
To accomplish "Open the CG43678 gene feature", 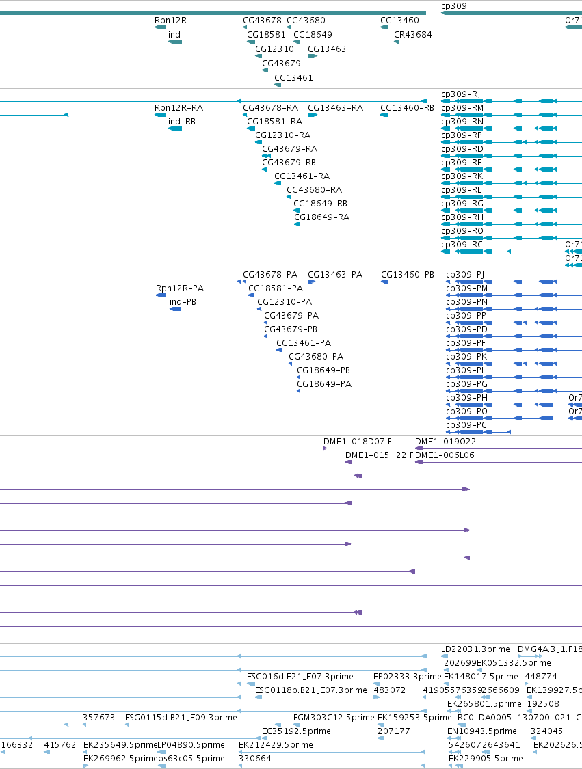I will pos(262,20).
